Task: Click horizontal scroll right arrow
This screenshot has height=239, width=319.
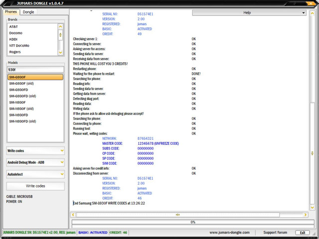Action: coord(305,215)
